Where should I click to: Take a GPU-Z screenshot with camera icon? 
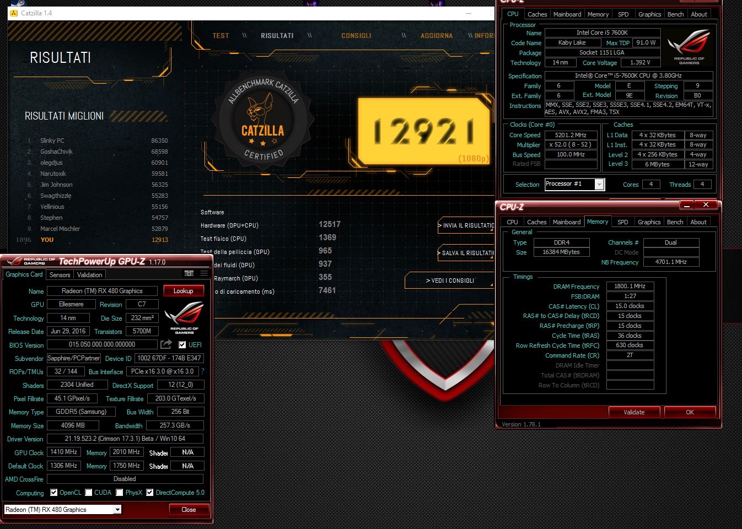click(x=189, y=273)
